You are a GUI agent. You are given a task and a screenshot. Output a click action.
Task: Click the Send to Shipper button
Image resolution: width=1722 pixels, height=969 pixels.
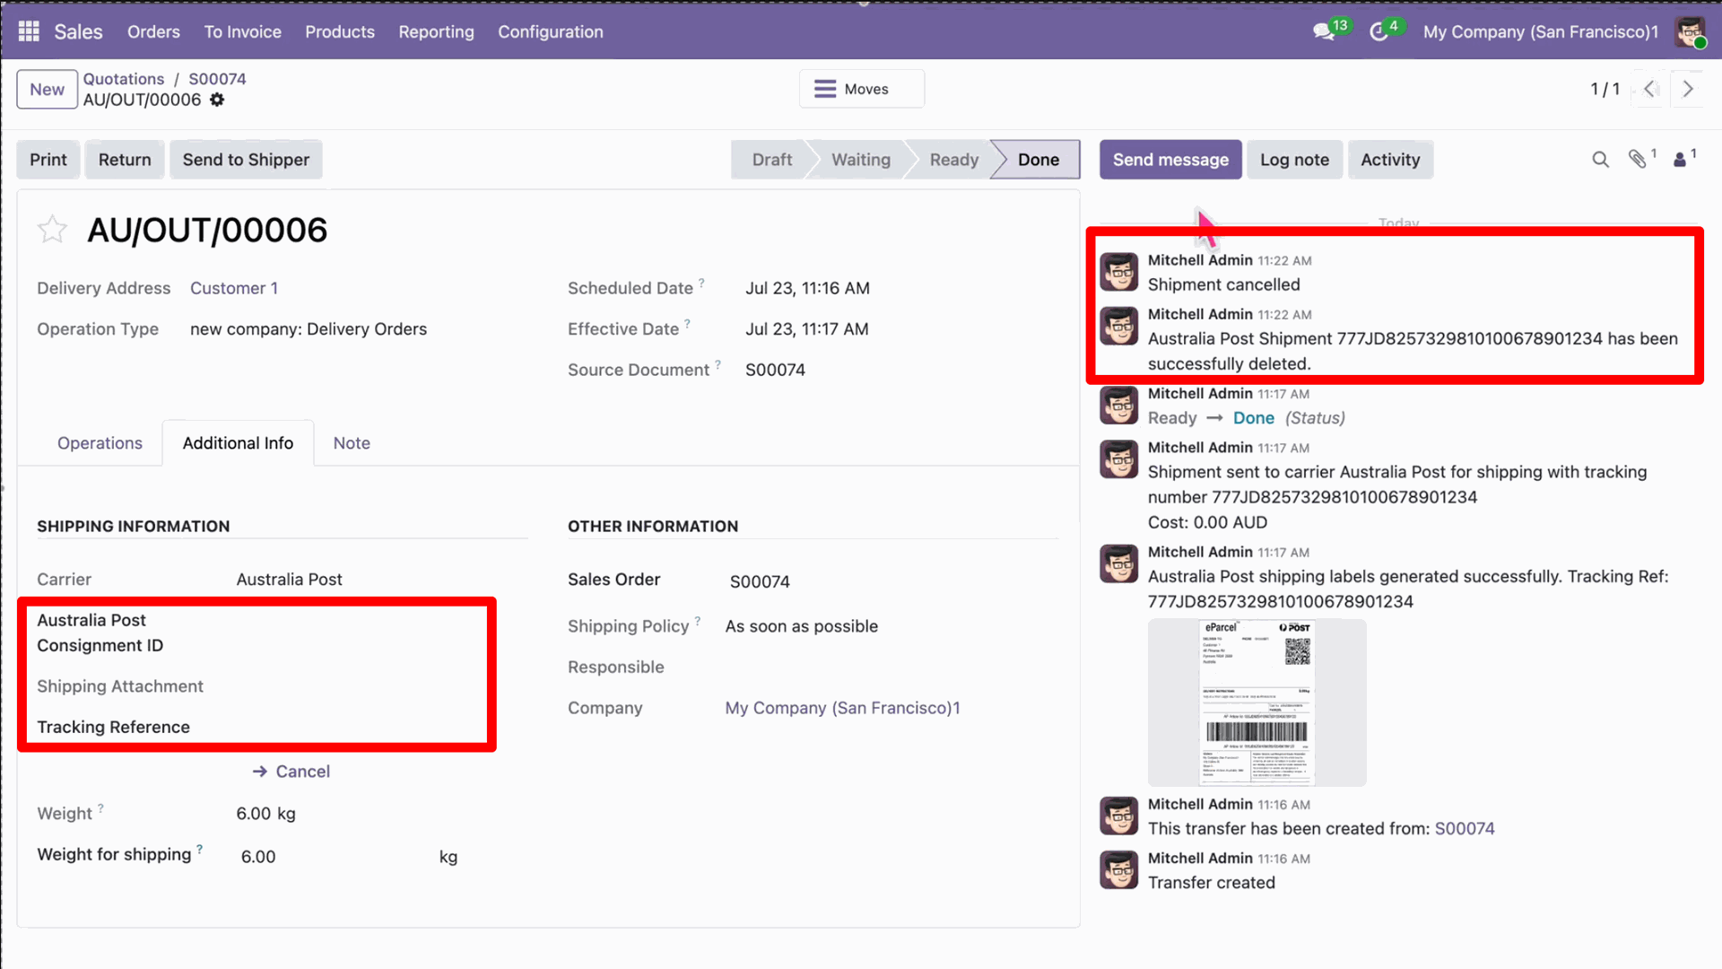tap(246, 160)
